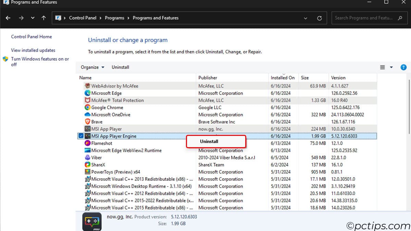The image size is (411, 231).
Task: Refresh the page using the refresh icon
Action: [x=320, y=18]
